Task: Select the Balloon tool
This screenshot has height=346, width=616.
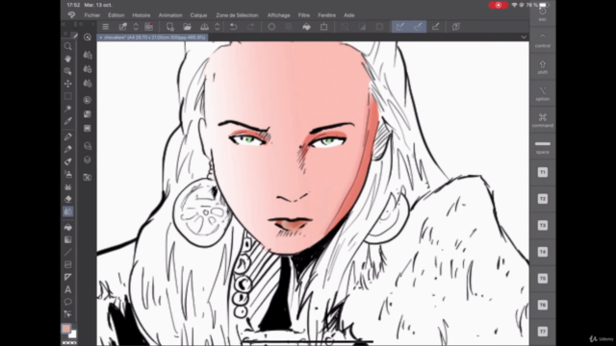Action: (68, 302)
